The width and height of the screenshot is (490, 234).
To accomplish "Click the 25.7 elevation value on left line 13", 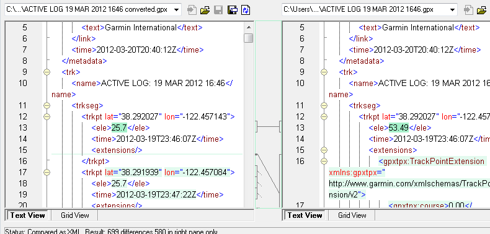I will [x=119, y=128].
